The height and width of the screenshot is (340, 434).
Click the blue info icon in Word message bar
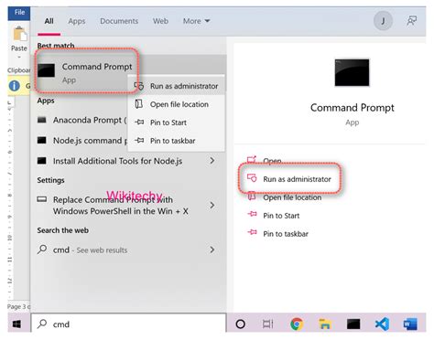(x=14, y=86)
